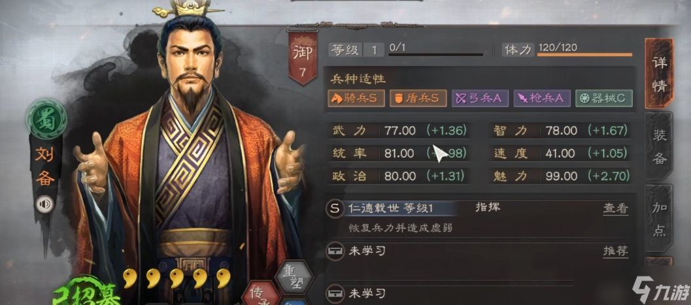Open the 加点 attribute points tab
This screenshot has height=305, width=691.
tap(659, 219)
